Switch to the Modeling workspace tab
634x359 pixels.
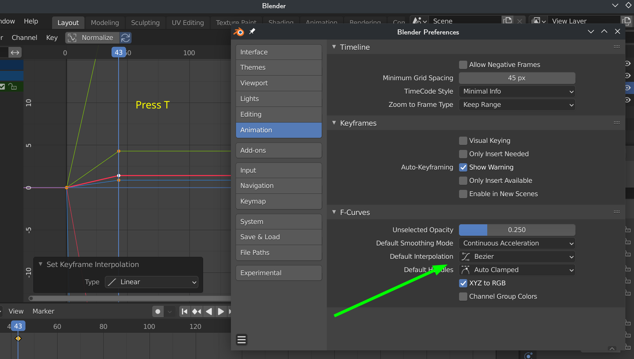105,23
